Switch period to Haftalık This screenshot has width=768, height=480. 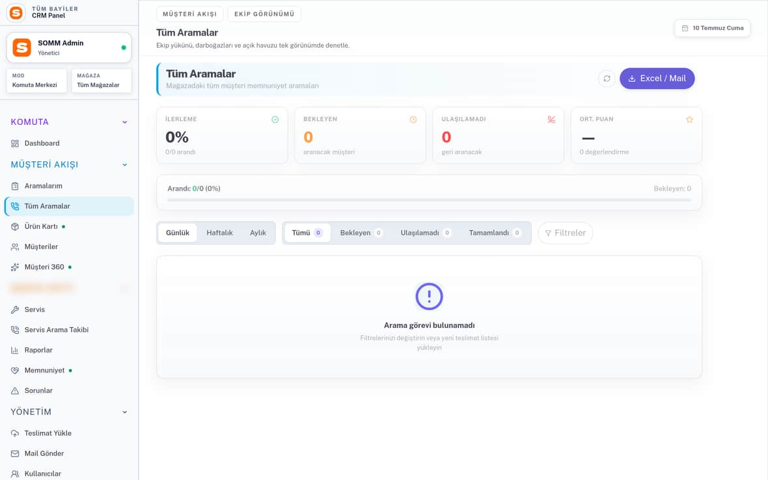pos(219,233)
